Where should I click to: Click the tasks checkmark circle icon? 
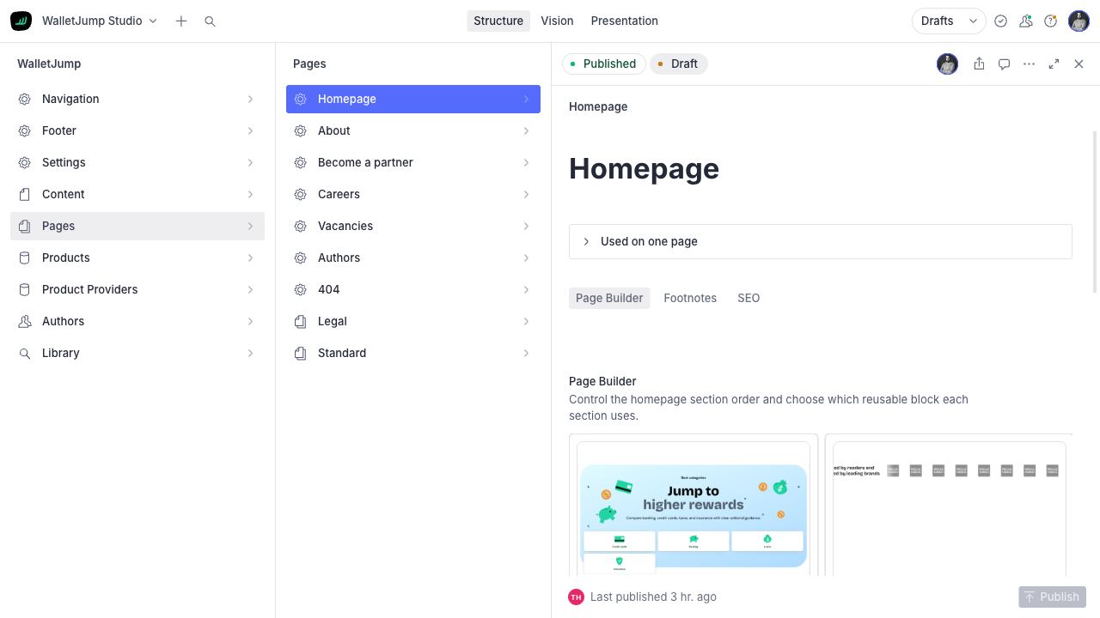[1000, 21]
